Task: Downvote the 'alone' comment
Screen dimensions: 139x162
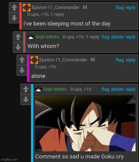Action: point(22,70)
